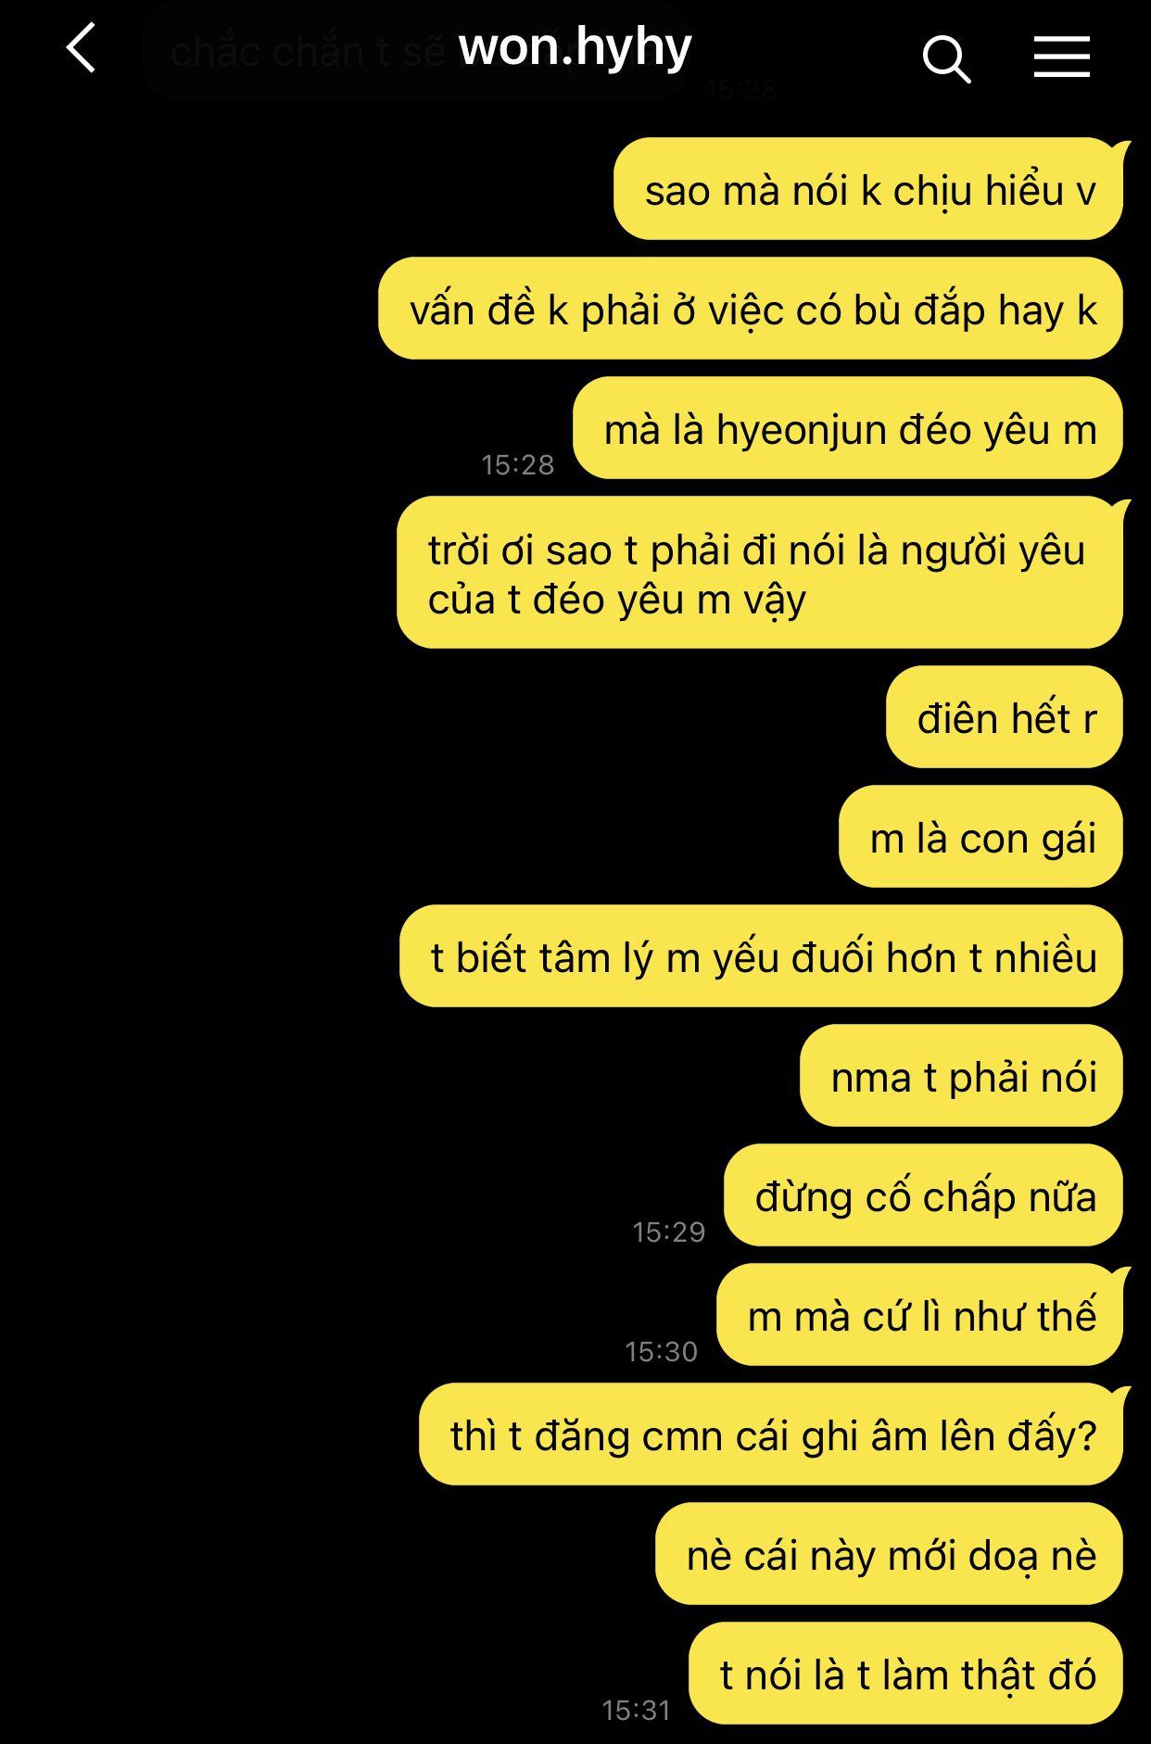Select message "t biết tâm lý m yếu đuối hơn t nhiều"
This screenshot has height=1744, width=1151.
[761, 956]
